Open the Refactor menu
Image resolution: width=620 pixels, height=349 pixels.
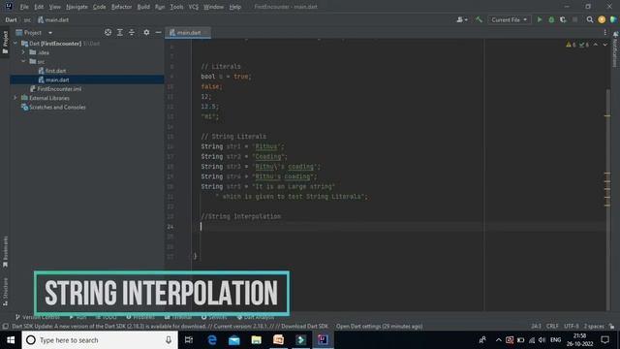[121, 7]
